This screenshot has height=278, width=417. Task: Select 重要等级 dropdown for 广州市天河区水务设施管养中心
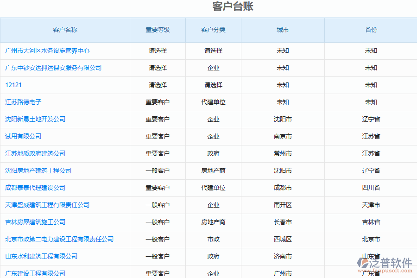[x=158, y=51]
